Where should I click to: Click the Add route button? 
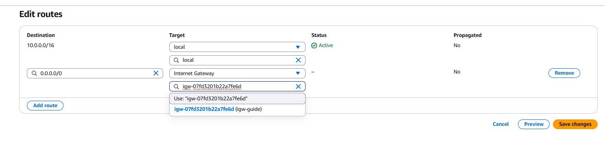[45, 106]
